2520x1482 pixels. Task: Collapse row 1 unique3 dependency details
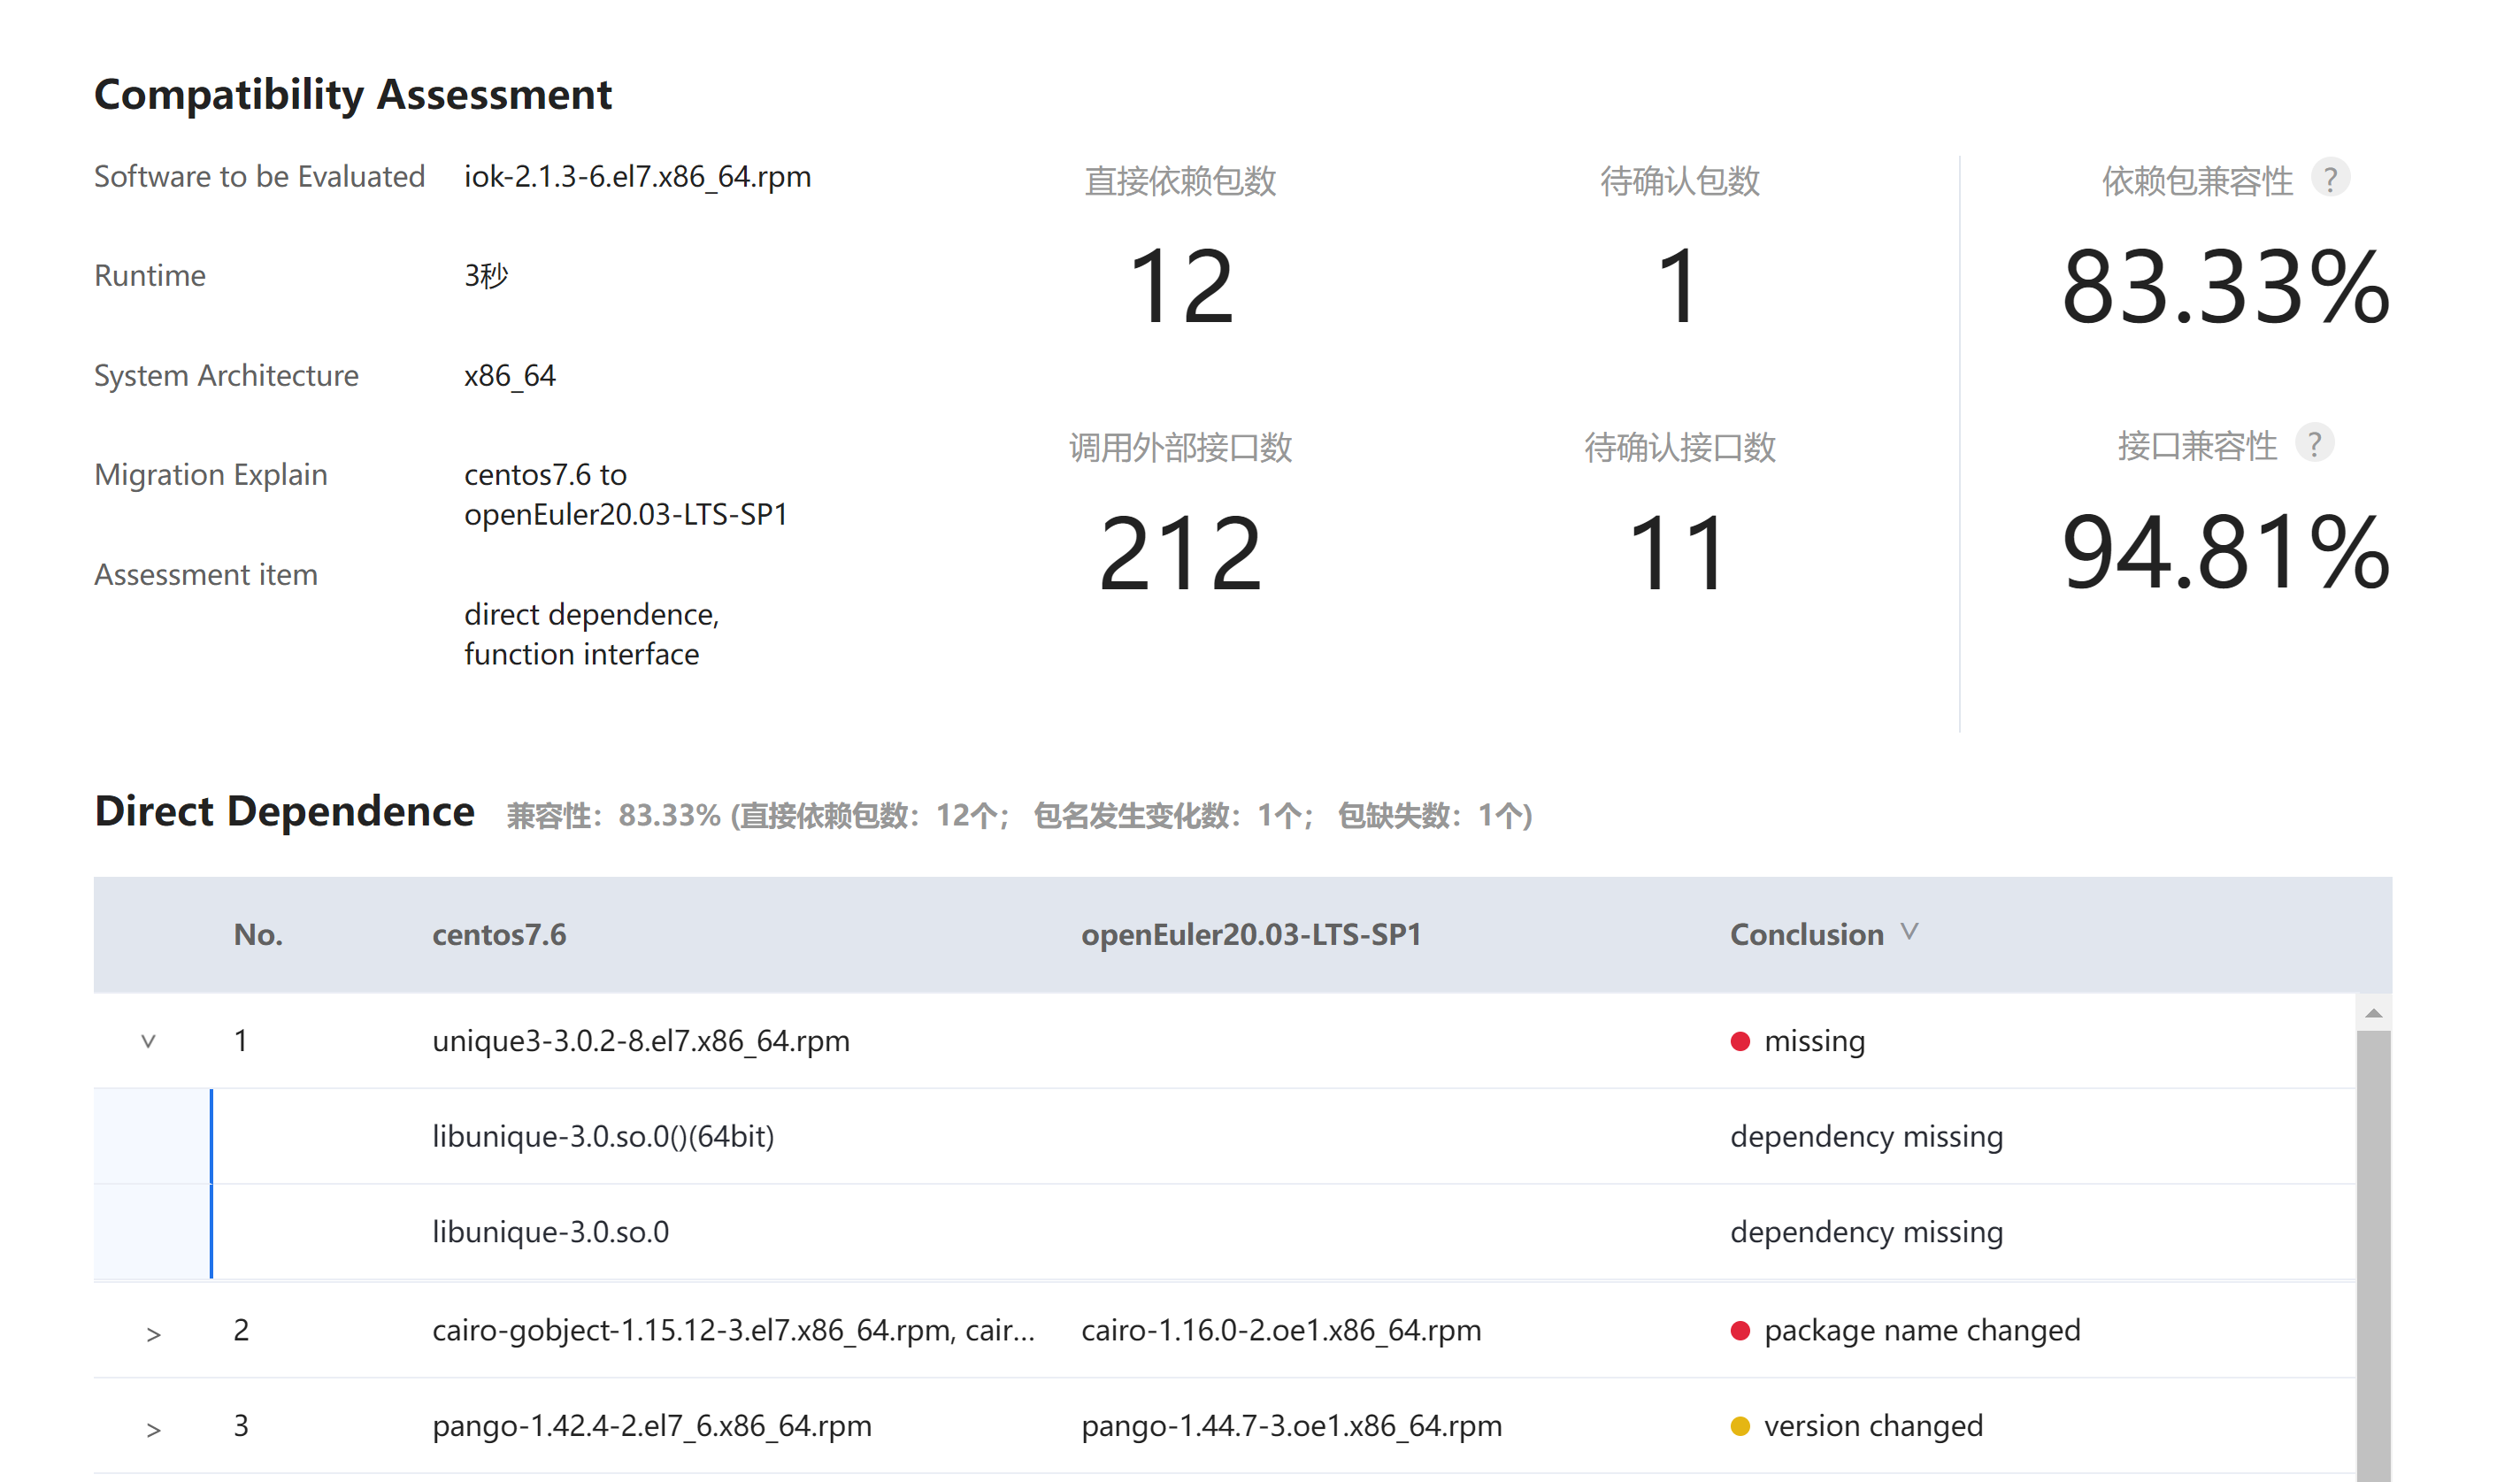point(148,1041)
